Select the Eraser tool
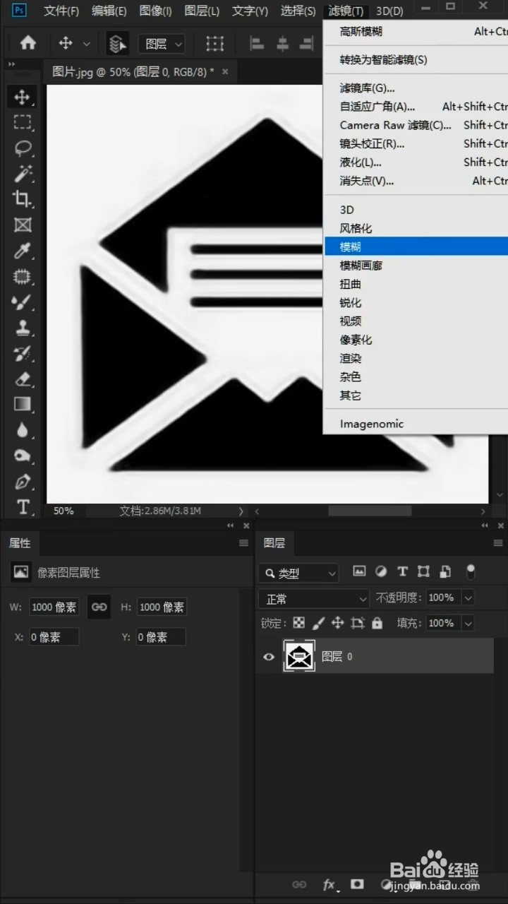This screenshot has height=904, width=508. point(23,379)
